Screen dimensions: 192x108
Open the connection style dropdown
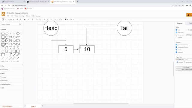(56, 19)
